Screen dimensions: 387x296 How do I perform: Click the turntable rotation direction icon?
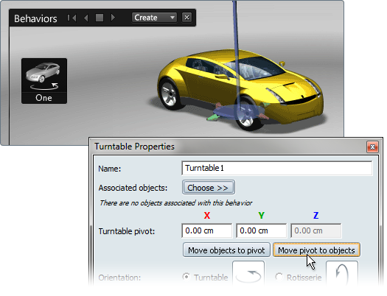pos(248,274)
